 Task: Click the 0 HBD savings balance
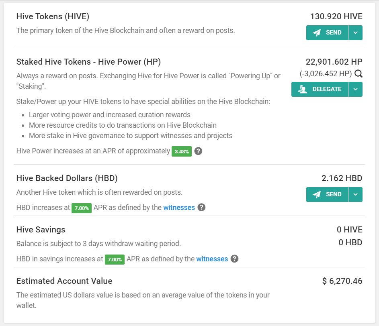point(350,242)
